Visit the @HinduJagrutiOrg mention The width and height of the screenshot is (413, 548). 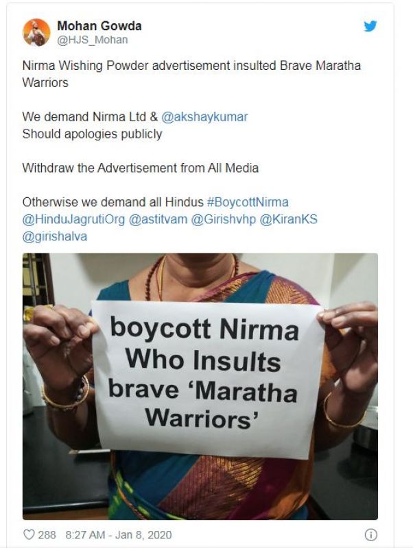tap(73, 219)
